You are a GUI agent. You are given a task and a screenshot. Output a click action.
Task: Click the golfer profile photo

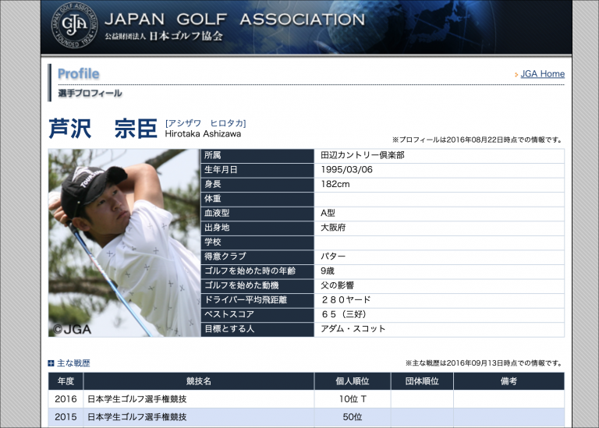[x=124, y=242]
